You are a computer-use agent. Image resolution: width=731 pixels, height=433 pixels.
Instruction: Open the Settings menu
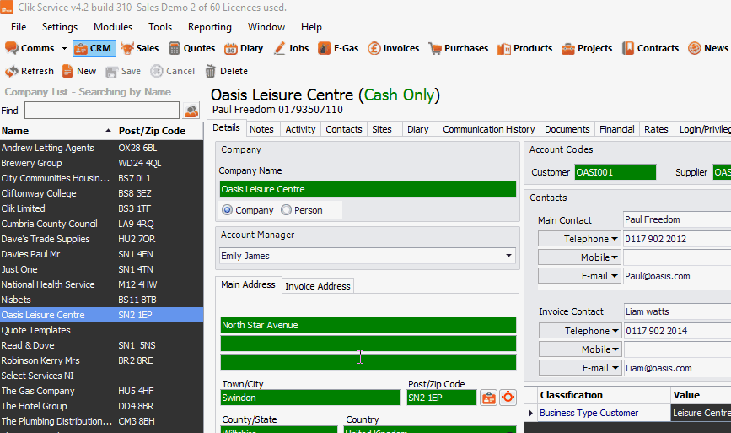click(60, 27)
